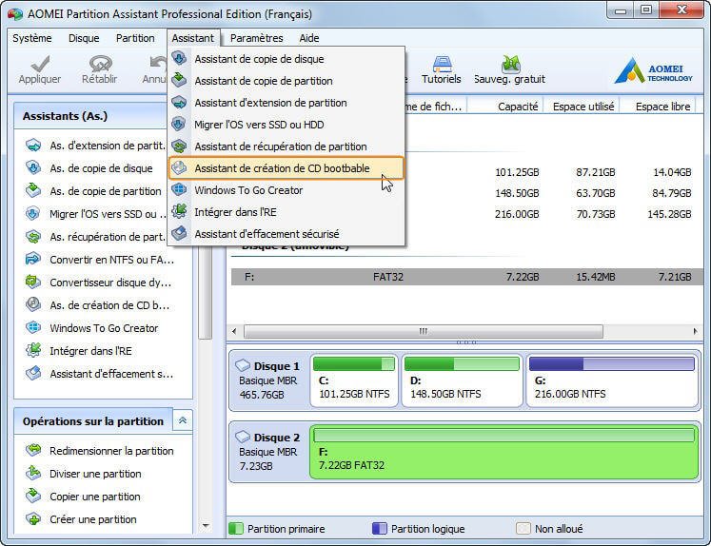Click the Capacité column header
This screenshot has width=711, height=546.
pos(505,107)
